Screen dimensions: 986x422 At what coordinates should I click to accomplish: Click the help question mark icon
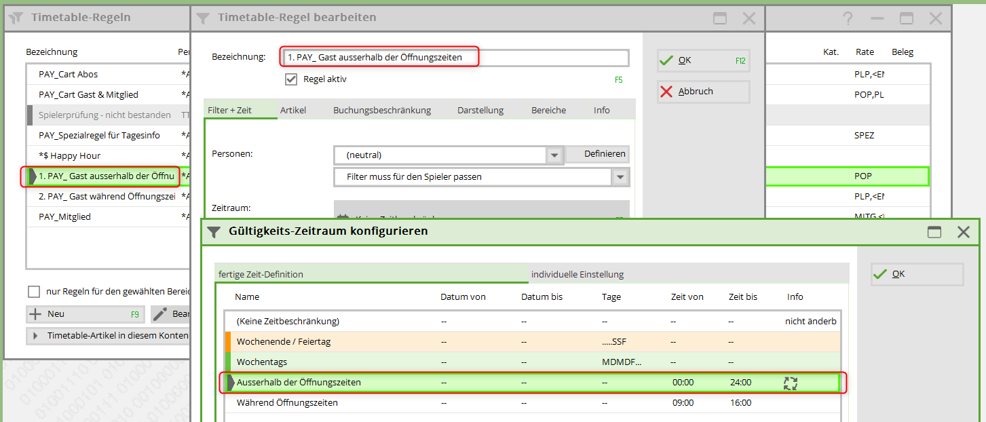[x=847, y=18]
